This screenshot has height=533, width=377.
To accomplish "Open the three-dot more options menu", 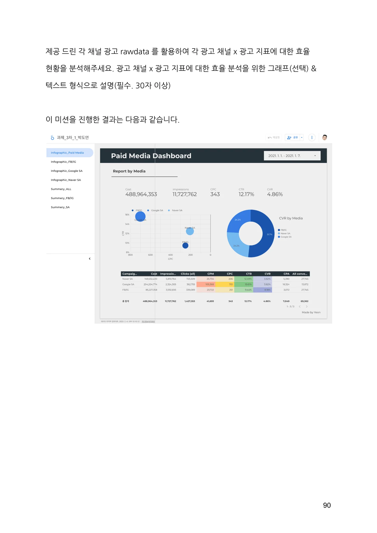I will click(312, 137).
